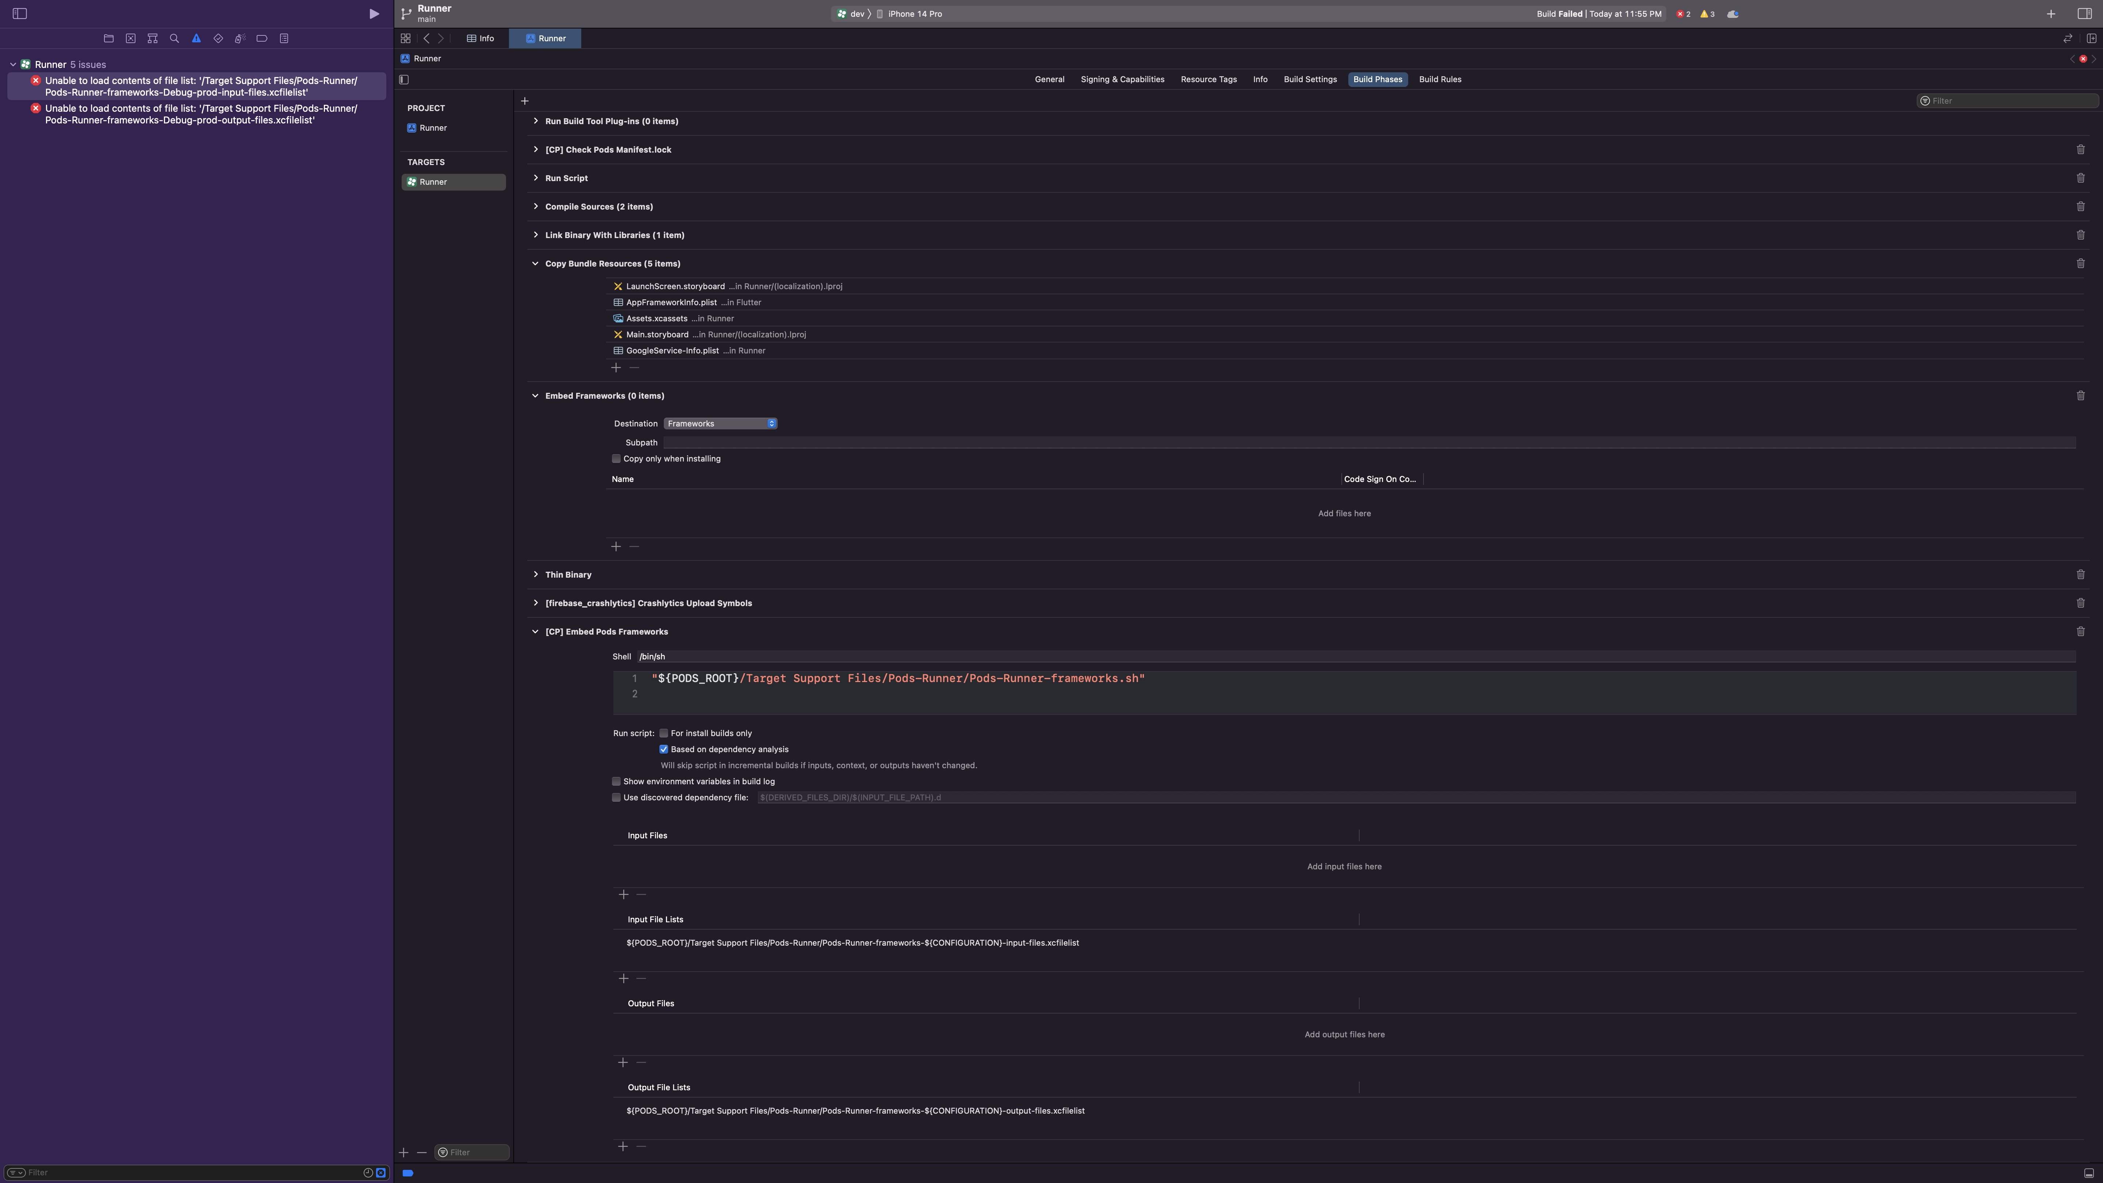Enable Use discovered dependency file

tap(616, 798)
